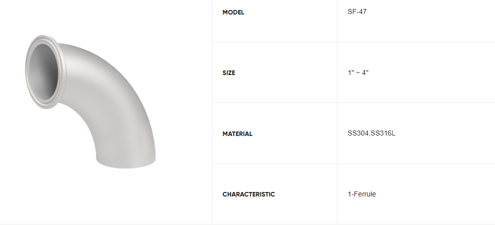Click the stainless elbow product image
This screenshot has width=495, height=225.
pos(90,101)
